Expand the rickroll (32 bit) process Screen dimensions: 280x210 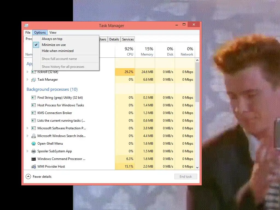[27, 72]
